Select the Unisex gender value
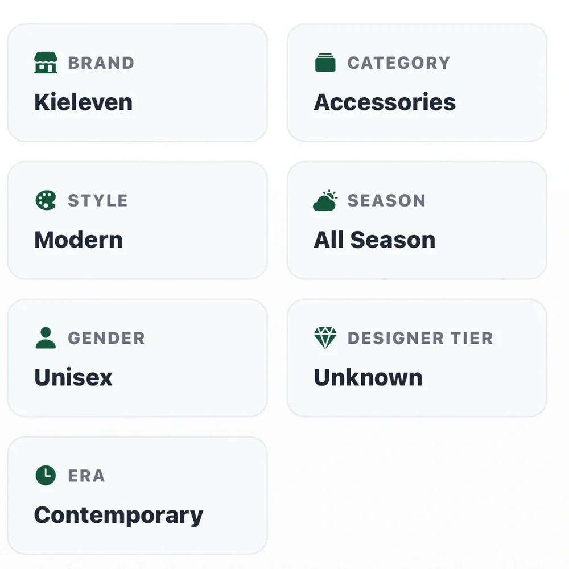This screenshot has height=569, width=569. coord(73,377)
